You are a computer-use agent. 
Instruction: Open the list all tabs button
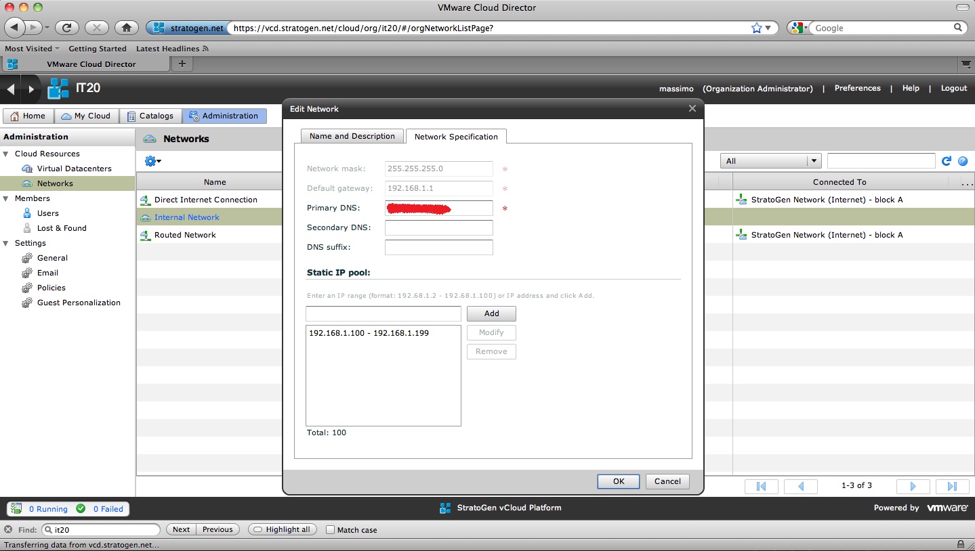point(966,64)
